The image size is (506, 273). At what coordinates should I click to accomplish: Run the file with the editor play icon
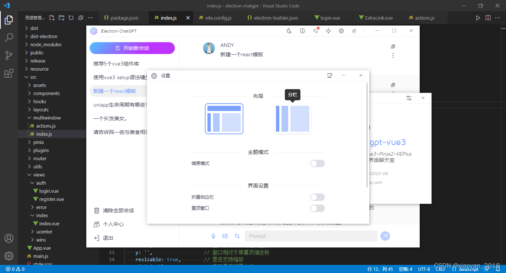478,17
